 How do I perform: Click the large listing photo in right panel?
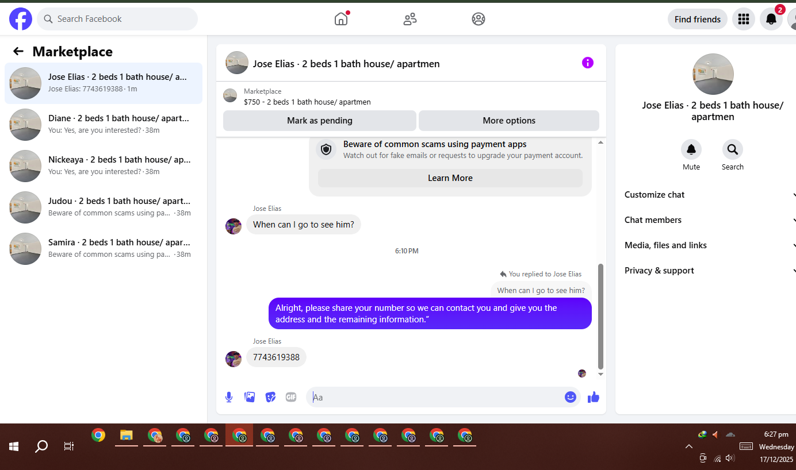pyautogui.click(x=713, y=74)
